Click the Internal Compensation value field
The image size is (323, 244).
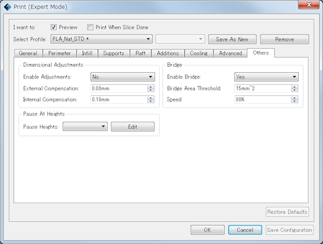(119, 99)
